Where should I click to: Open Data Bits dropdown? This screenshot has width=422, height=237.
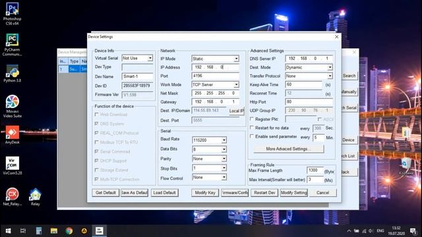point(224,149)
